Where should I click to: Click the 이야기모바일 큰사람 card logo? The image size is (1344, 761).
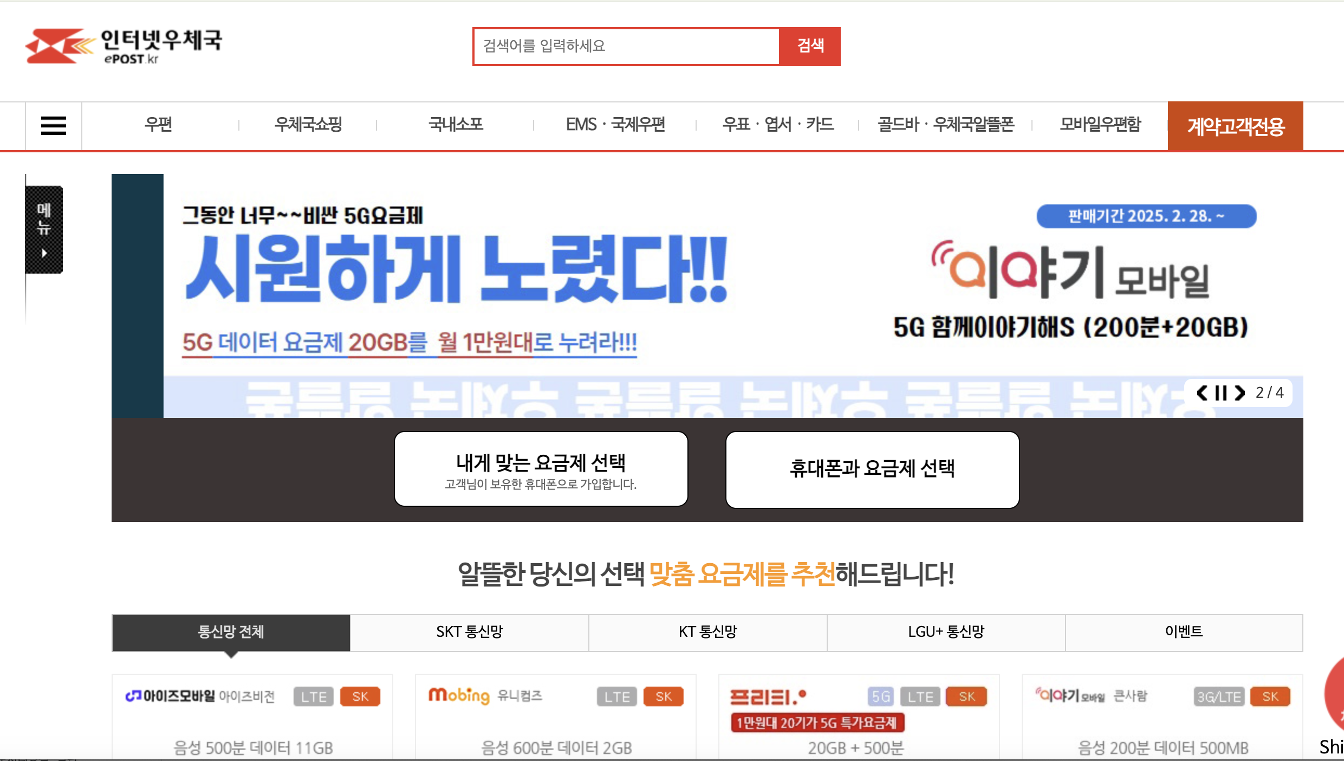click(1091, 695)
